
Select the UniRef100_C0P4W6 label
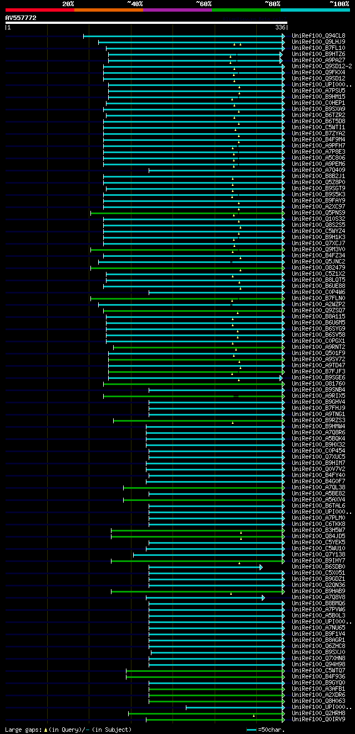click(318, 292)
